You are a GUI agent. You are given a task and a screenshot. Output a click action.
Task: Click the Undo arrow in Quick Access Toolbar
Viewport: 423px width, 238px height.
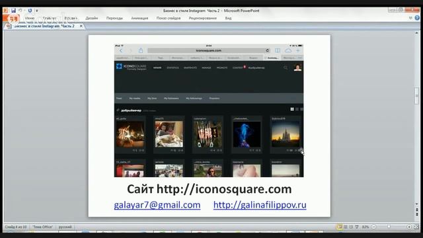tap(20, 11)
